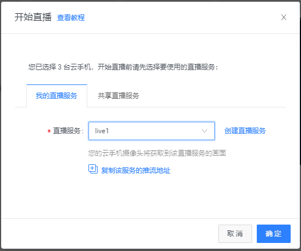The width and height of the screenshot is (301, 251).
Task: Close the 开始直播 dialog with the X icon
Action: click(284, 17)
